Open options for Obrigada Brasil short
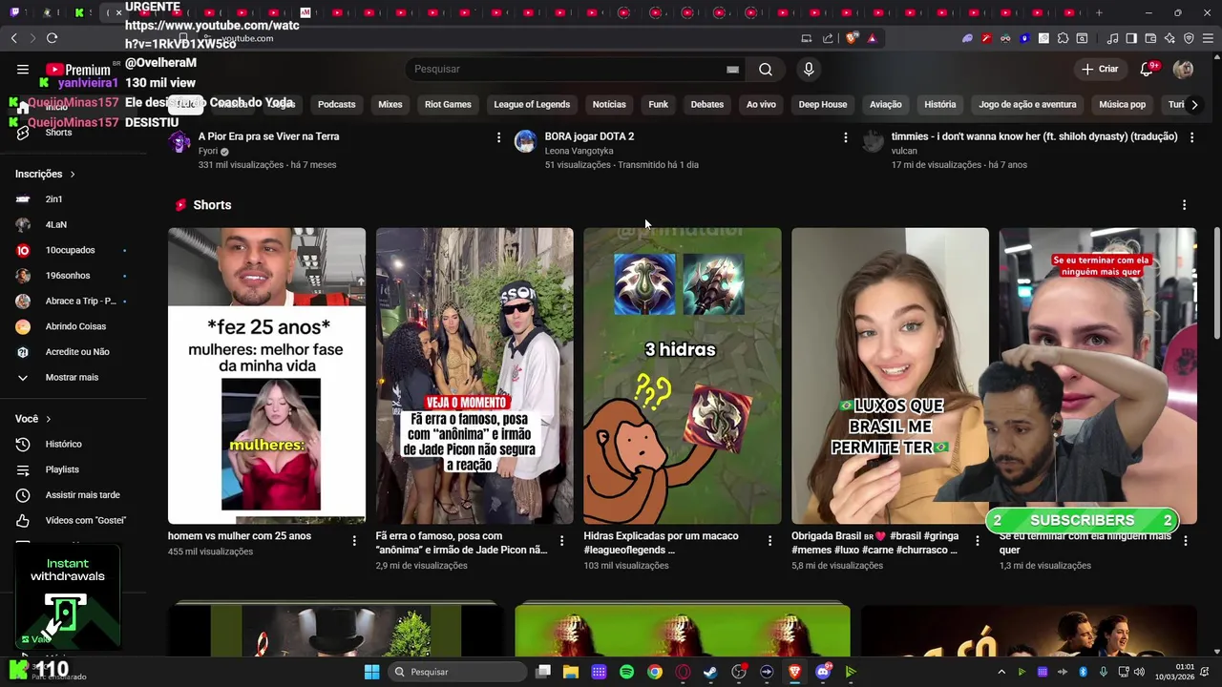Screen dimensions: 1222x687 pyautogui.click(x=977, y=541)
